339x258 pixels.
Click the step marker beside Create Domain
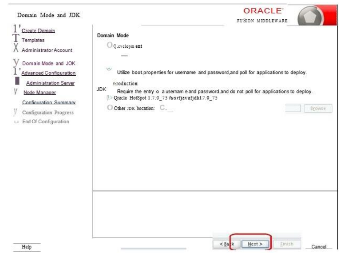pos(16,28)
